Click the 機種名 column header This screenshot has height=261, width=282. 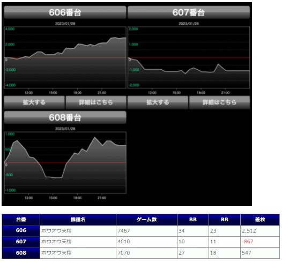click(x=78, y=220)
